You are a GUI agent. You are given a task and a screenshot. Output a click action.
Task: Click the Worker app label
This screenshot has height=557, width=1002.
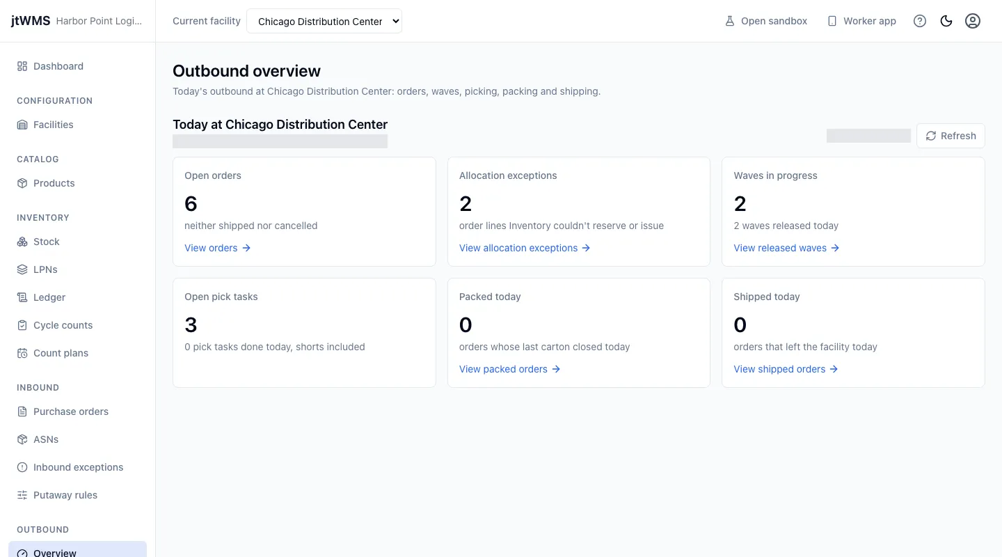coord(870,21)
